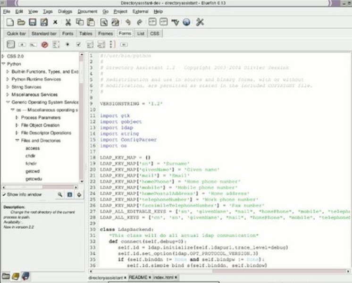Image resolution: width=352 pixels, height=283 pixels.
Task: Open the External menu
Action: 140,11
